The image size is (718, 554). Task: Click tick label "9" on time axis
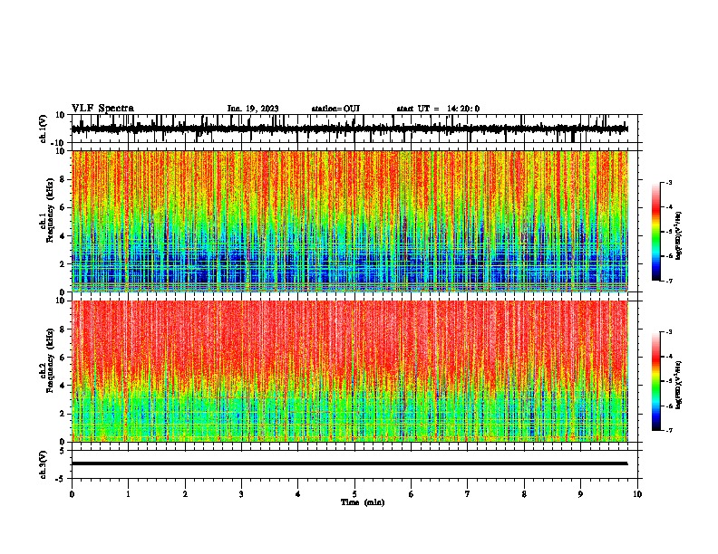(580, 494)
